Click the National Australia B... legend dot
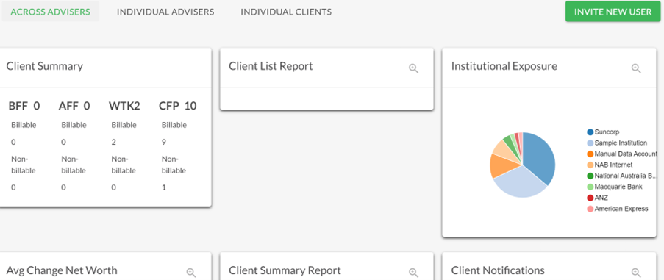The height and width of the screenshot is (280, 664). click(x=590, y=176)
